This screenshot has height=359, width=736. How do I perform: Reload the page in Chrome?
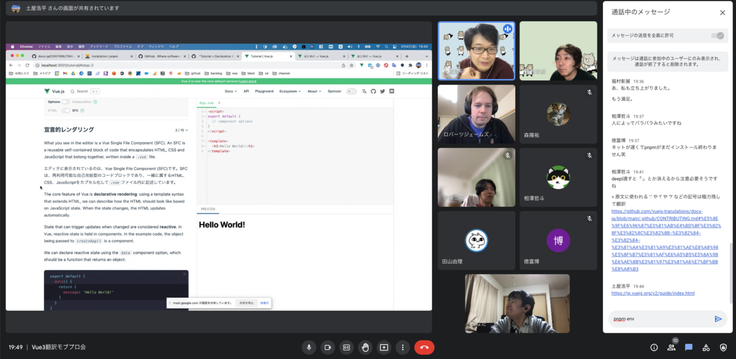pyautogui.click(x=26, y=64)
